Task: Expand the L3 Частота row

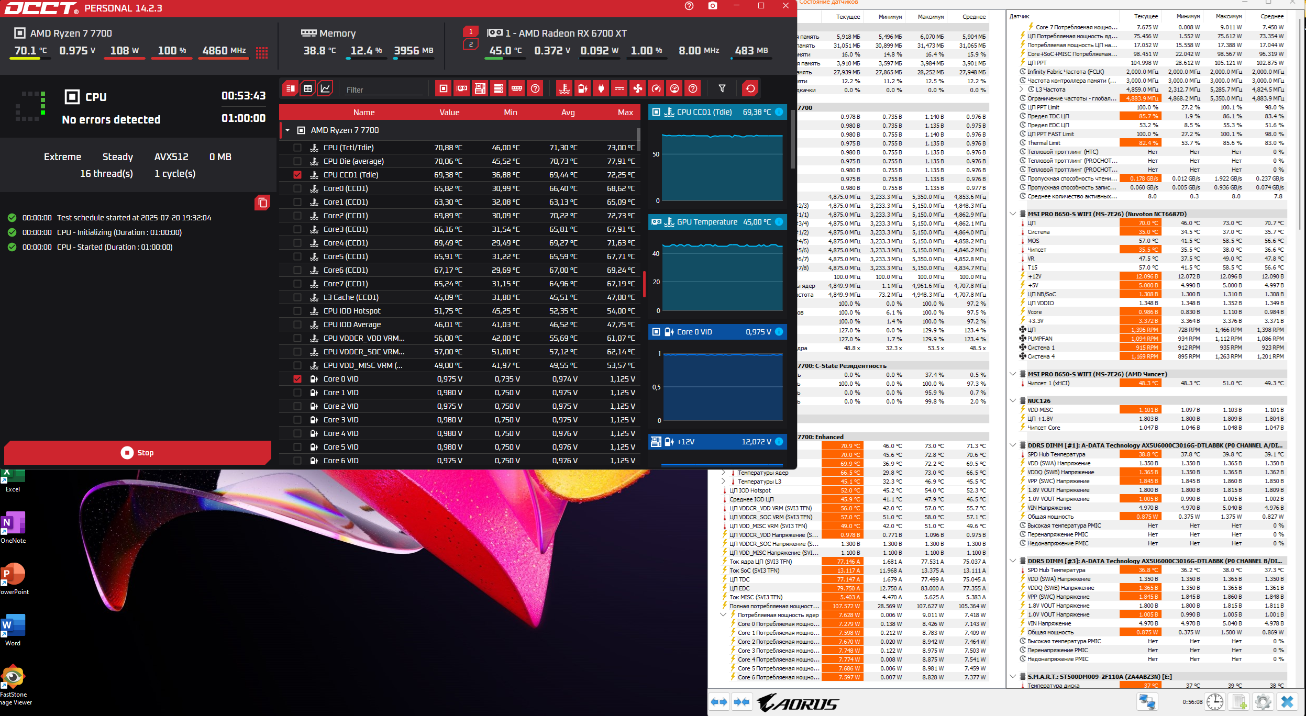Action: pyautogui.click(x=1022, y=89)
